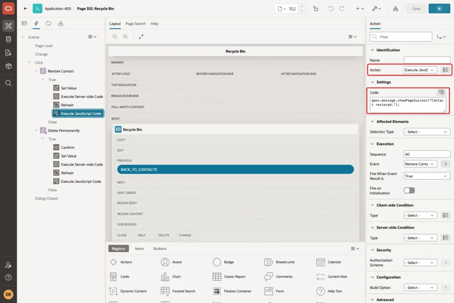This screenshot has width=454, height=303.
Task: Click the Save button
Action: [x=416, y=9]
